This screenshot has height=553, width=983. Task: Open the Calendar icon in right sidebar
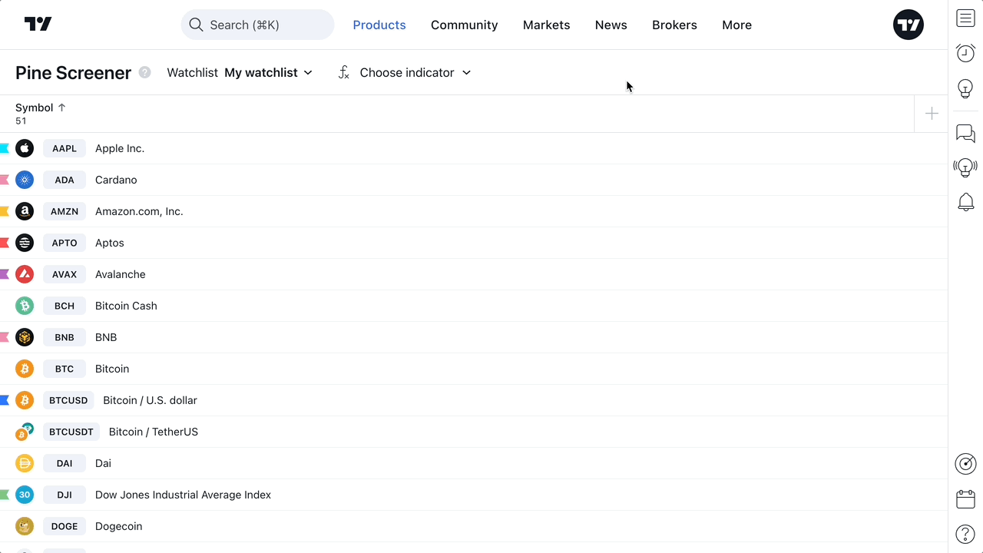click(965, 499)
